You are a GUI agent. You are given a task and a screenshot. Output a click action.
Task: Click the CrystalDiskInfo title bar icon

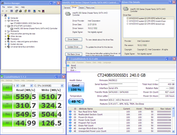click(68, 59)
